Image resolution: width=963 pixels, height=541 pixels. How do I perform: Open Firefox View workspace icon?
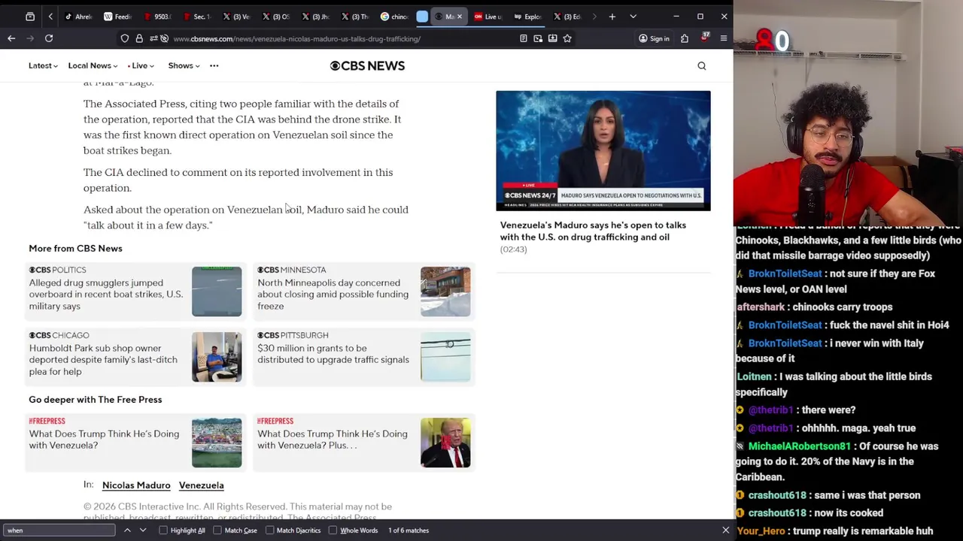click(x=30, y=17)
